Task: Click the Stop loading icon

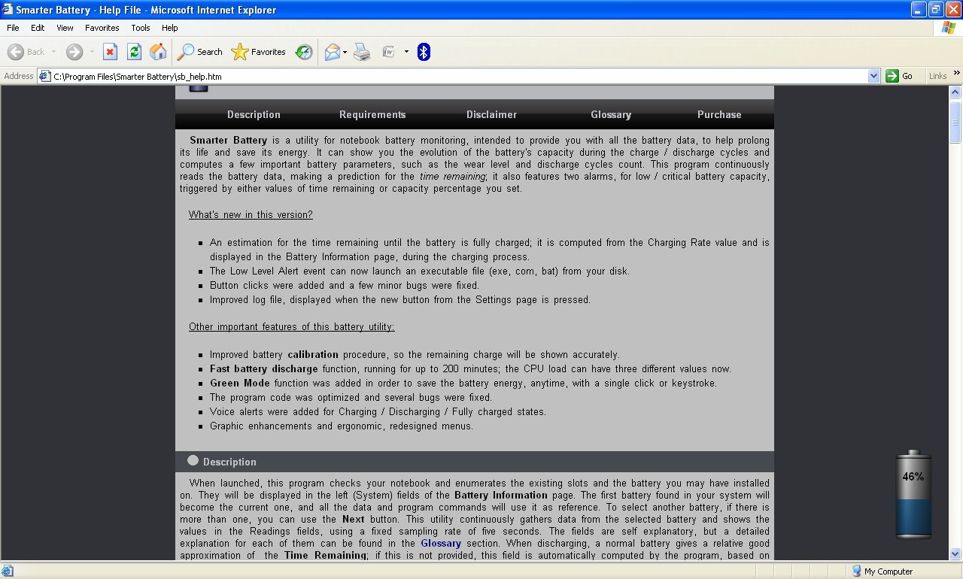Action: pyautogui.click(x=110, y=52)
